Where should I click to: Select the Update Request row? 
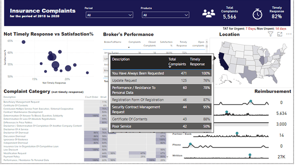click(x=161, y=81)
